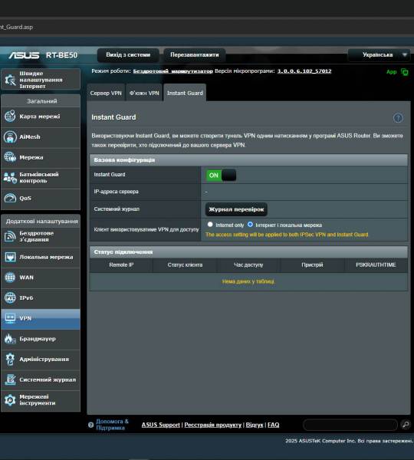The height and width of the screenshot is (460, 414).
Task: Select Інтернет і локальна мережа radio option
Action: [250, 225]
